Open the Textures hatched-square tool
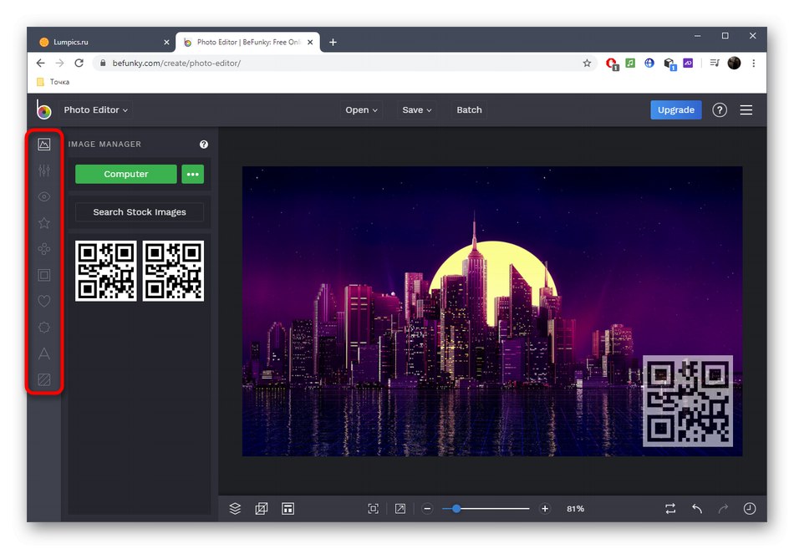 (44, 379)
